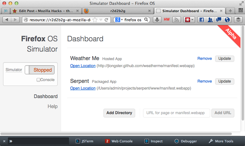
Task: Click the RSS feed toolbar icon
Action: point(177,20)
